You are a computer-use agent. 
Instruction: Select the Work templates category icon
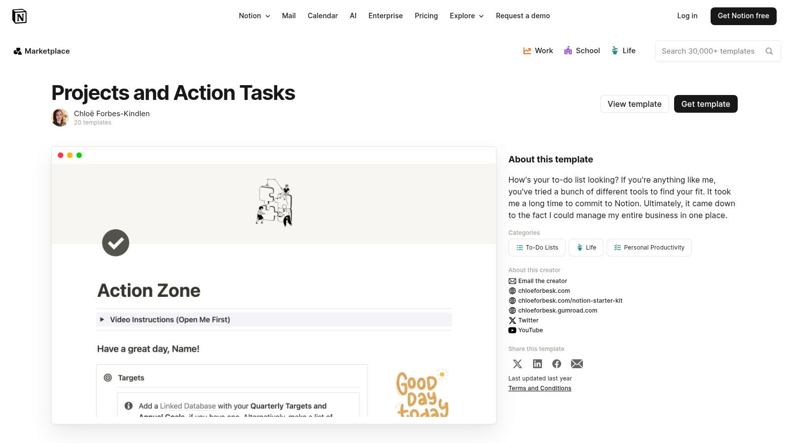tap(527, 51)
